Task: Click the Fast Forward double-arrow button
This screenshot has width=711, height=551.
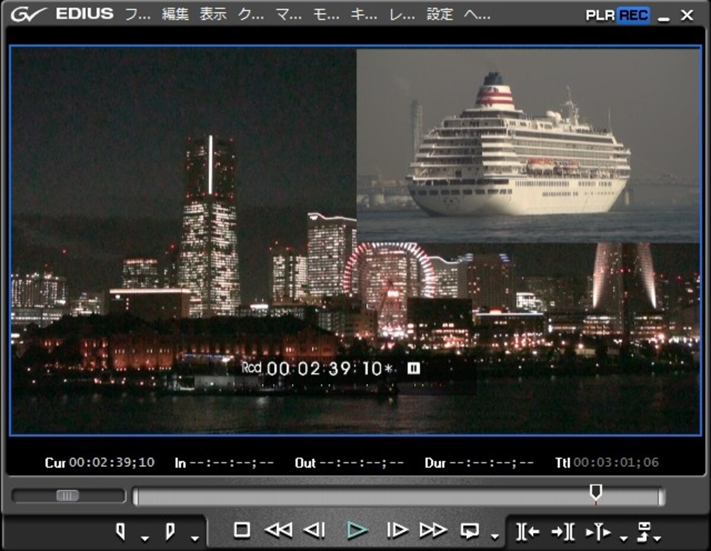Action: click(433, 530)
